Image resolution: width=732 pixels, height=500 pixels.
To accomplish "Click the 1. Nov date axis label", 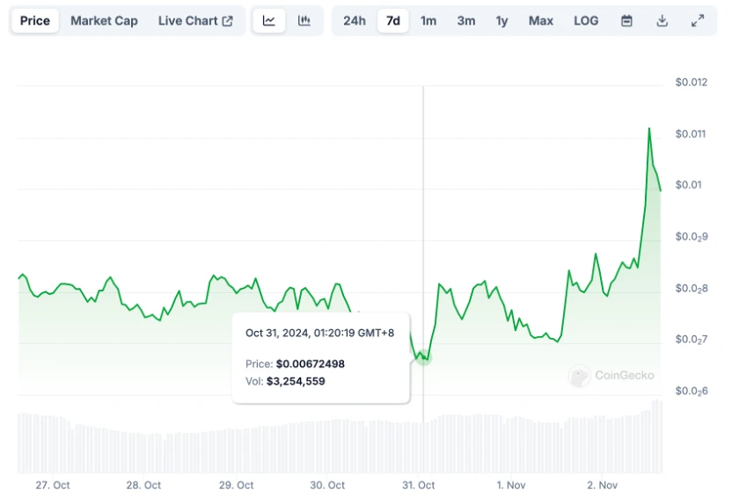I will tap(511, 485).
